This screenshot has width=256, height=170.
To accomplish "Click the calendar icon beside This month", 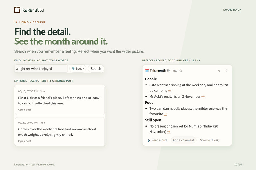I will [147, 71].
